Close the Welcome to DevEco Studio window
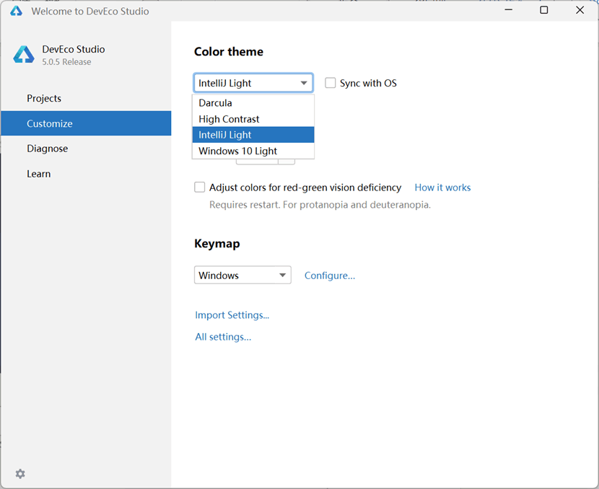Viewport: 599px width, 489px height. (x=580, y=10)
